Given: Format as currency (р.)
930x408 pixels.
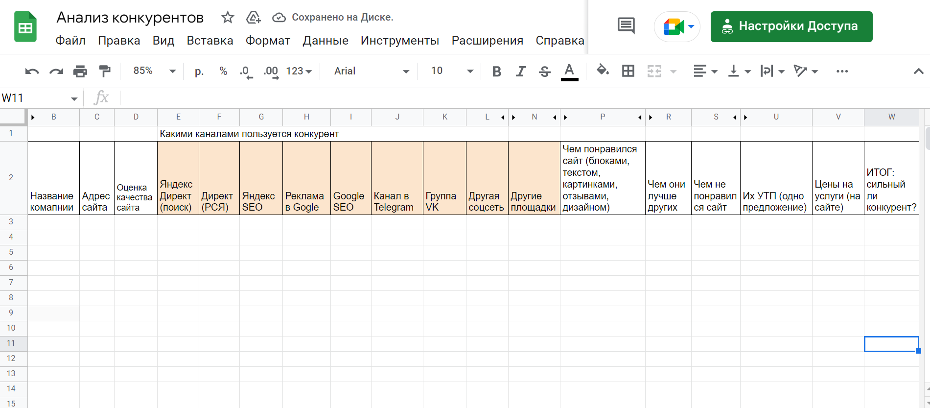Looking at the screenshot, I should [199, 72].
